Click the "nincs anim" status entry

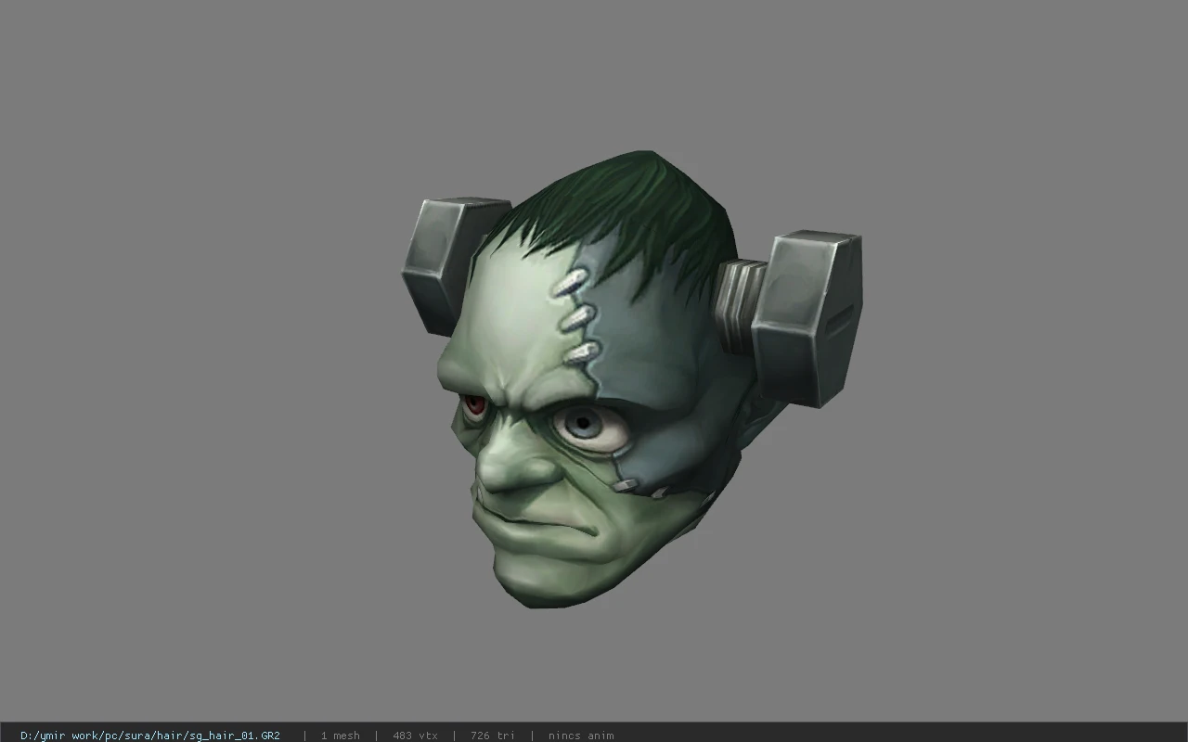point(581,736)
